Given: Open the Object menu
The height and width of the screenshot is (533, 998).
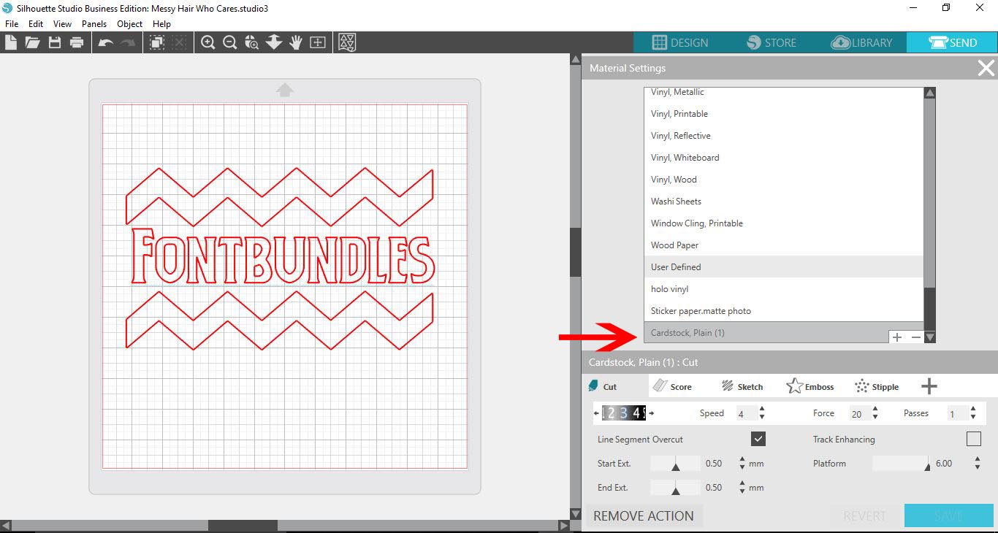Looking at the screenshot, I should [130, 24].
